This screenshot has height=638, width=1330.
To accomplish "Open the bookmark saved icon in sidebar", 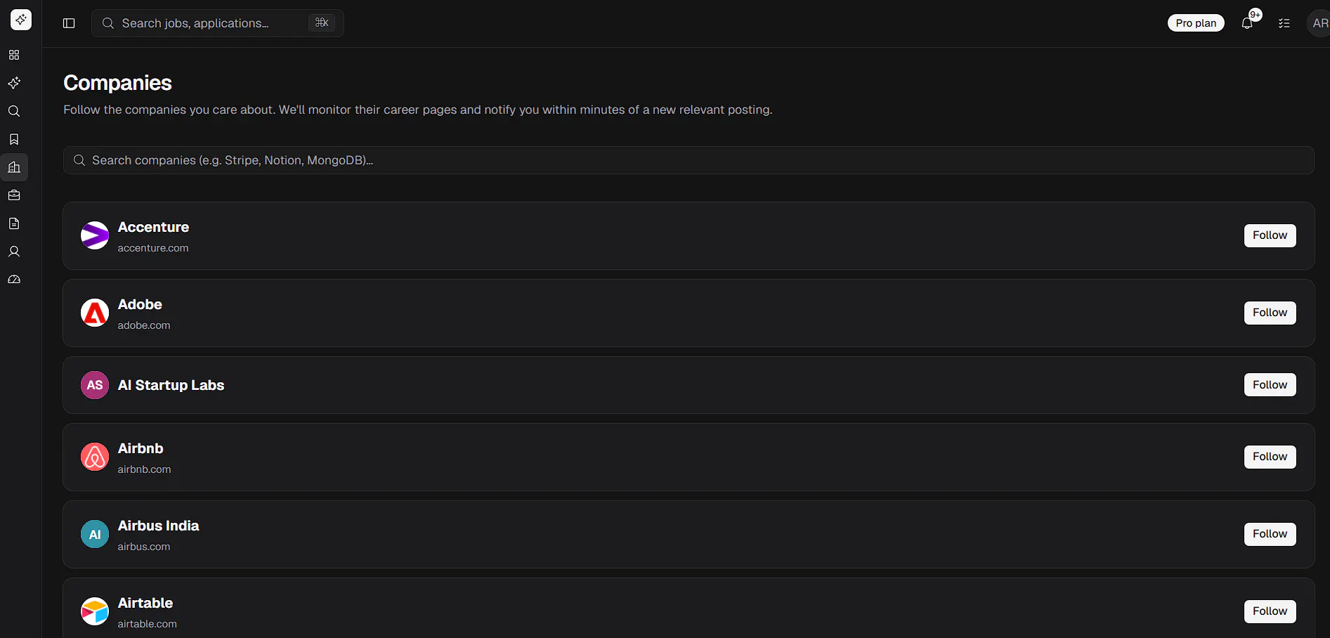I will [x=14, y=139].
